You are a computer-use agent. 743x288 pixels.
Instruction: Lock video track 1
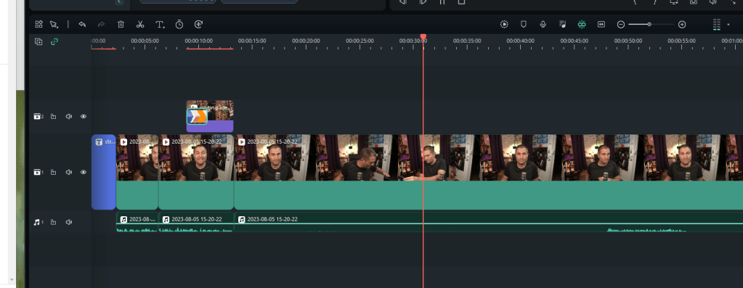(54, 172)
